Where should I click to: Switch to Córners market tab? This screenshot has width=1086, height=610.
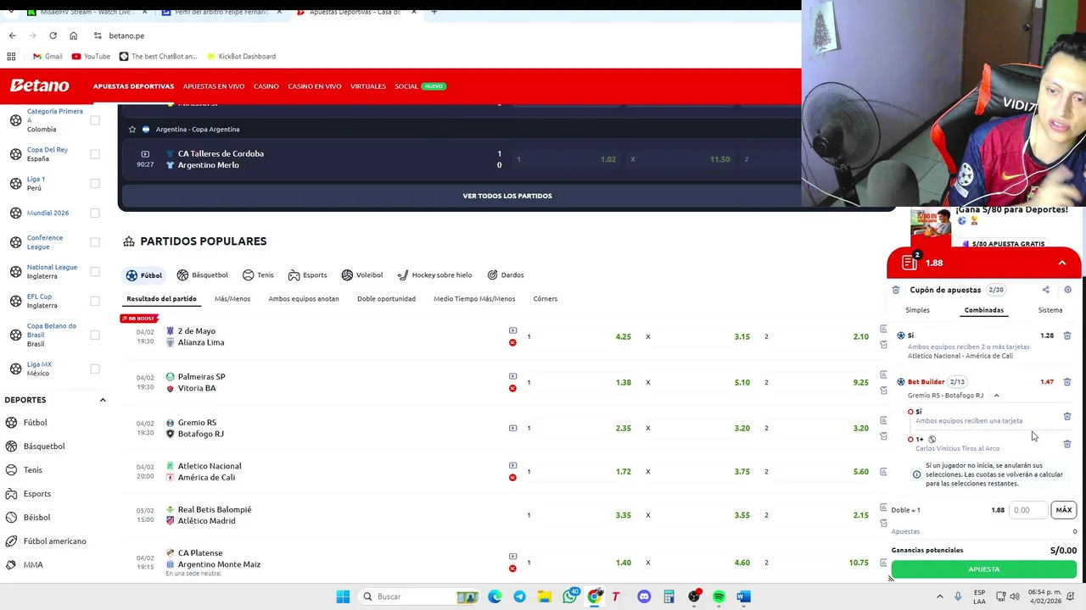[x=545, y=299]
